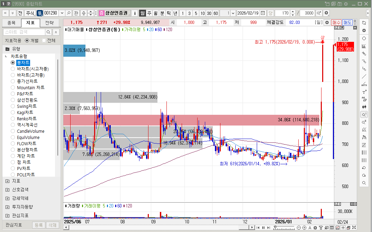Expand the 지표 tree group
Viewport: 372px width, 232px height.
pyautogui.click(x=7, y=181)
